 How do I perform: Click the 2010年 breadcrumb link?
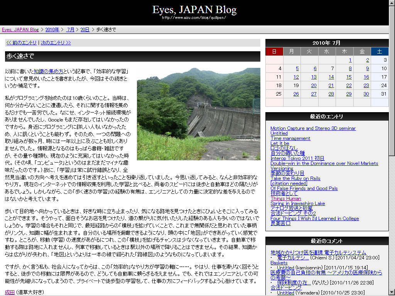tap(52, 29)
